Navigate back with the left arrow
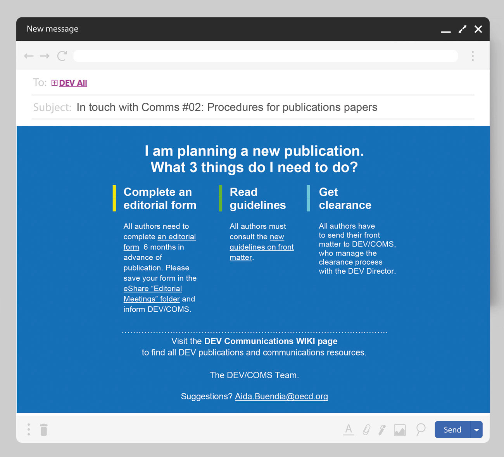 (29, 56)
